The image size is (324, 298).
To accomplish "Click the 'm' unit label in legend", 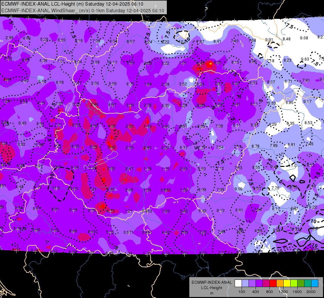I will (211, 293).
